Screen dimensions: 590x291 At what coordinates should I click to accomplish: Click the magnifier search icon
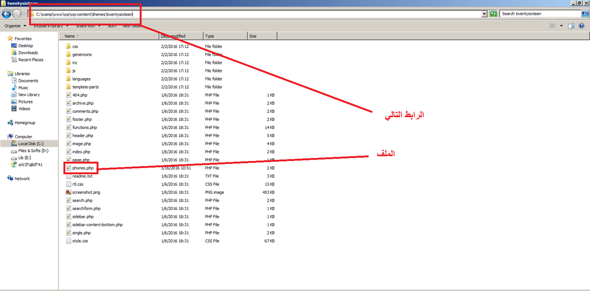coord(585,14)
